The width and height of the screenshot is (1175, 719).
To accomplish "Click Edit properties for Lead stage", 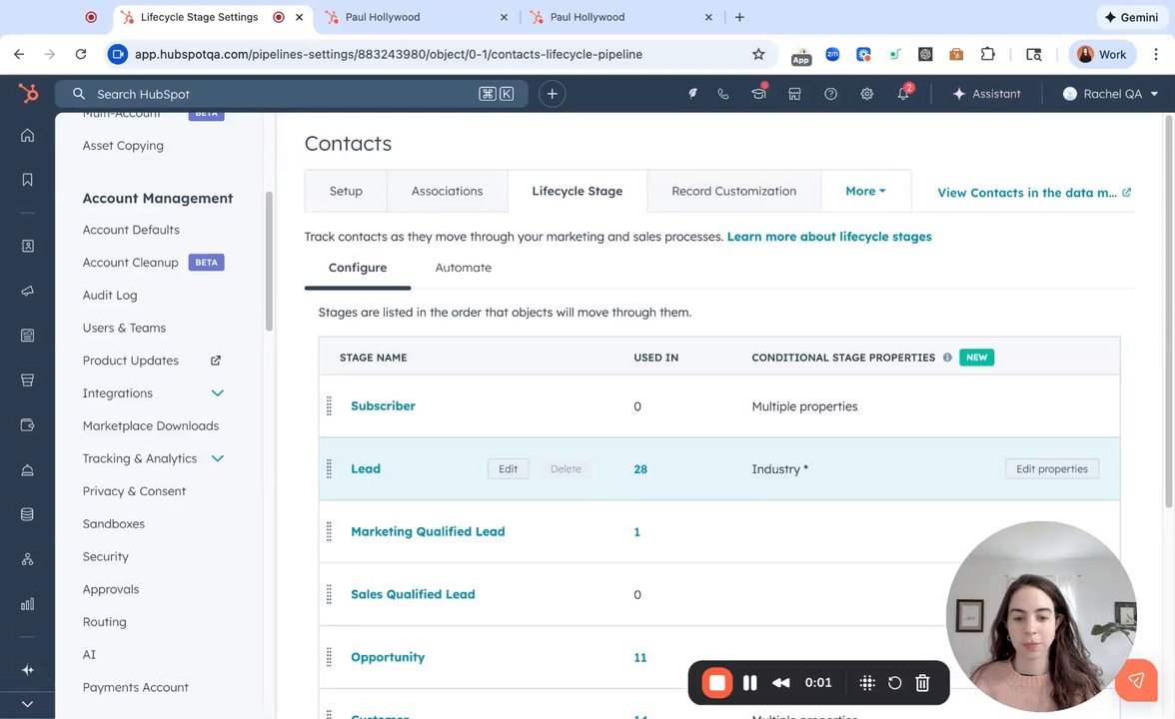I will [x=1051, y=469].
